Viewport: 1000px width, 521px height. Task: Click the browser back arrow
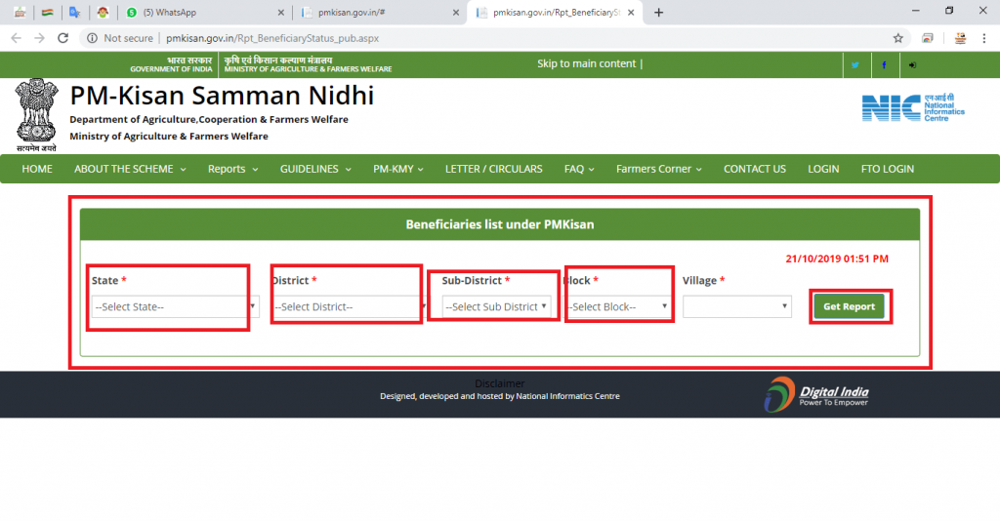16,38
